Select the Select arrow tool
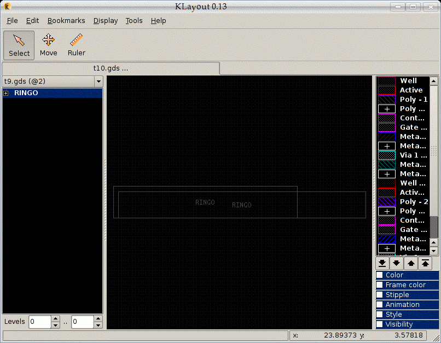Viewport: 441px width, 343px height. point(19,45)
